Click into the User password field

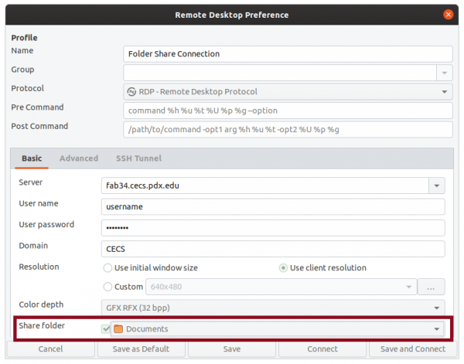(273, 228)
